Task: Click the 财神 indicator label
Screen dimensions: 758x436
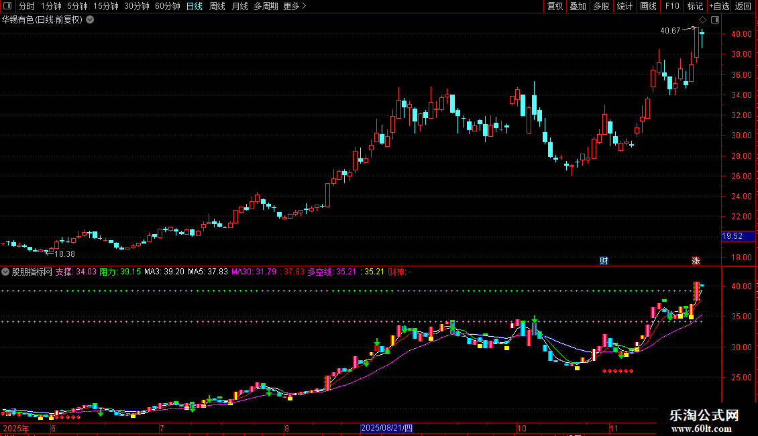Action: (x=399, y=272)
